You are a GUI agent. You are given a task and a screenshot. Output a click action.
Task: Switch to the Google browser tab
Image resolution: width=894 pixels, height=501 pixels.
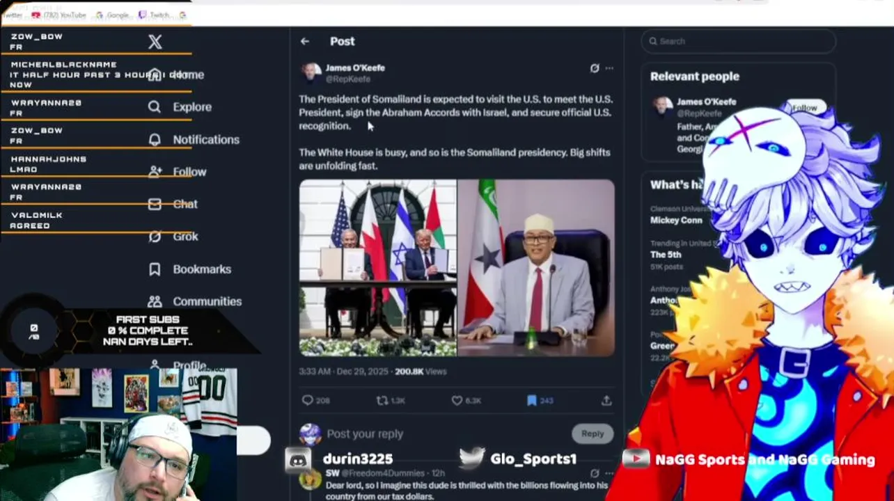click(x=113, y=15)
